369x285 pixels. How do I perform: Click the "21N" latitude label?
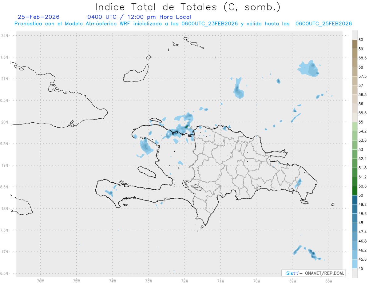pyautogui.click(x=5, y=79)
